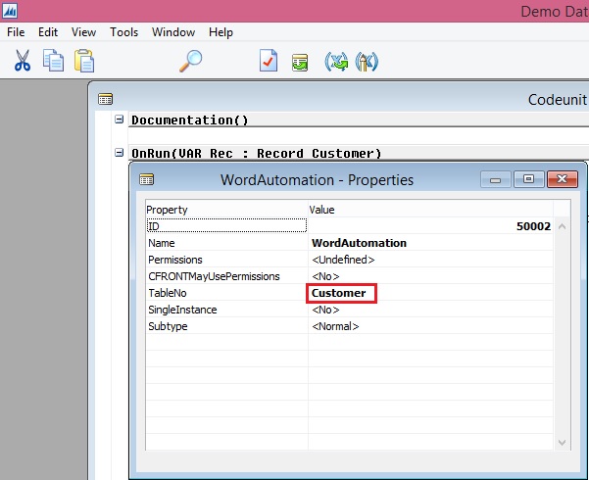Click the Paste clipboard icon
The width and height of the screenshot is (589, 480).
84,61
